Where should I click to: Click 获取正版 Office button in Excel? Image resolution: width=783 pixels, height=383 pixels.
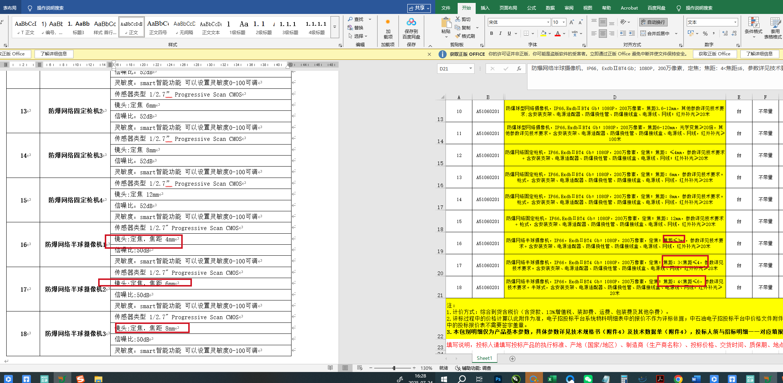coord(715,54)
